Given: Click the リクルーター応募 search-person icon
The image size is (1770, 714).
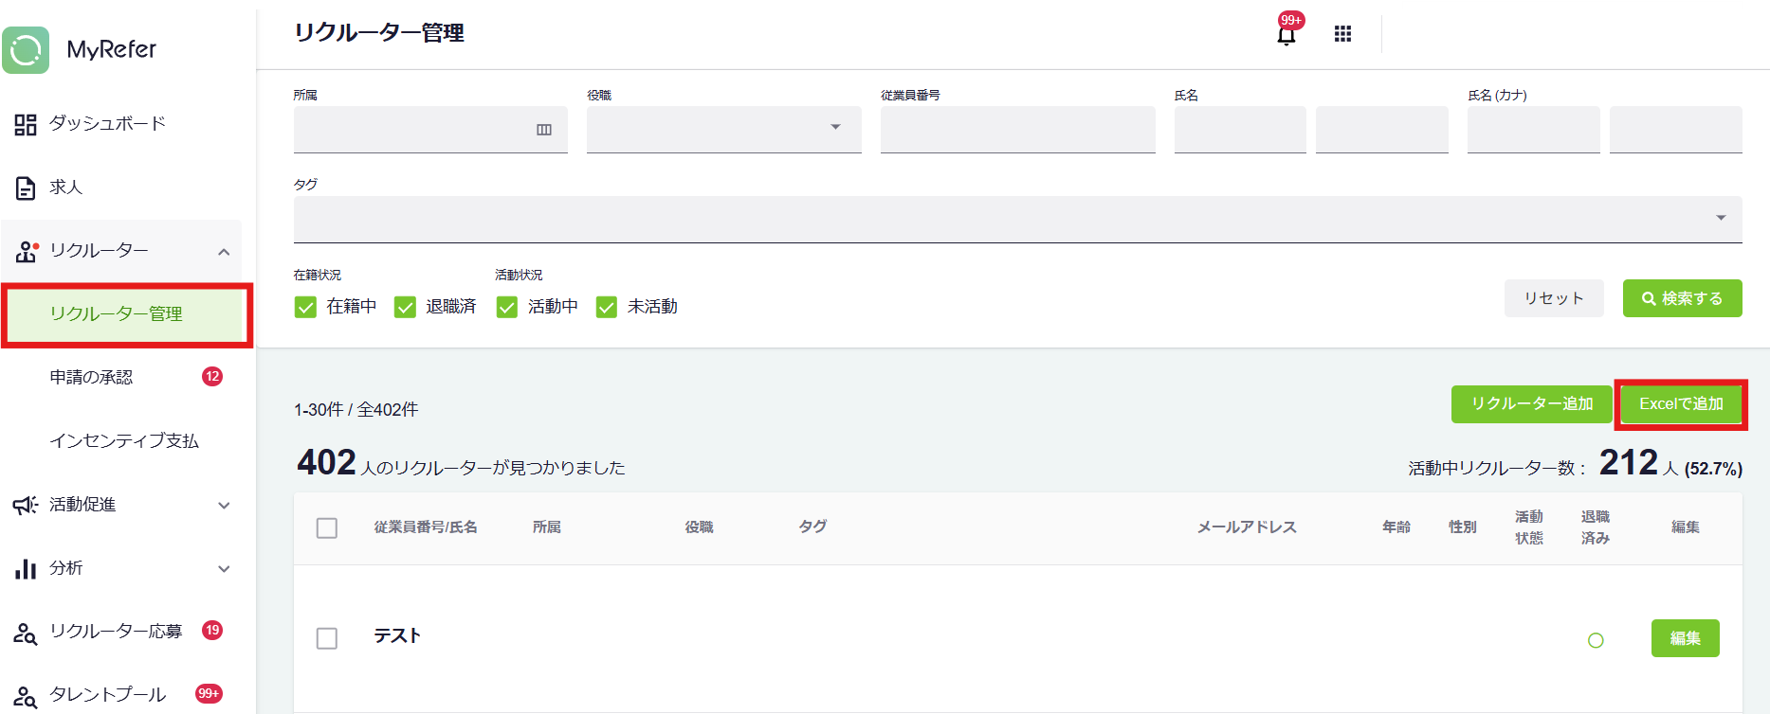Looking at the screenshot, I should [x=26, y=633].
